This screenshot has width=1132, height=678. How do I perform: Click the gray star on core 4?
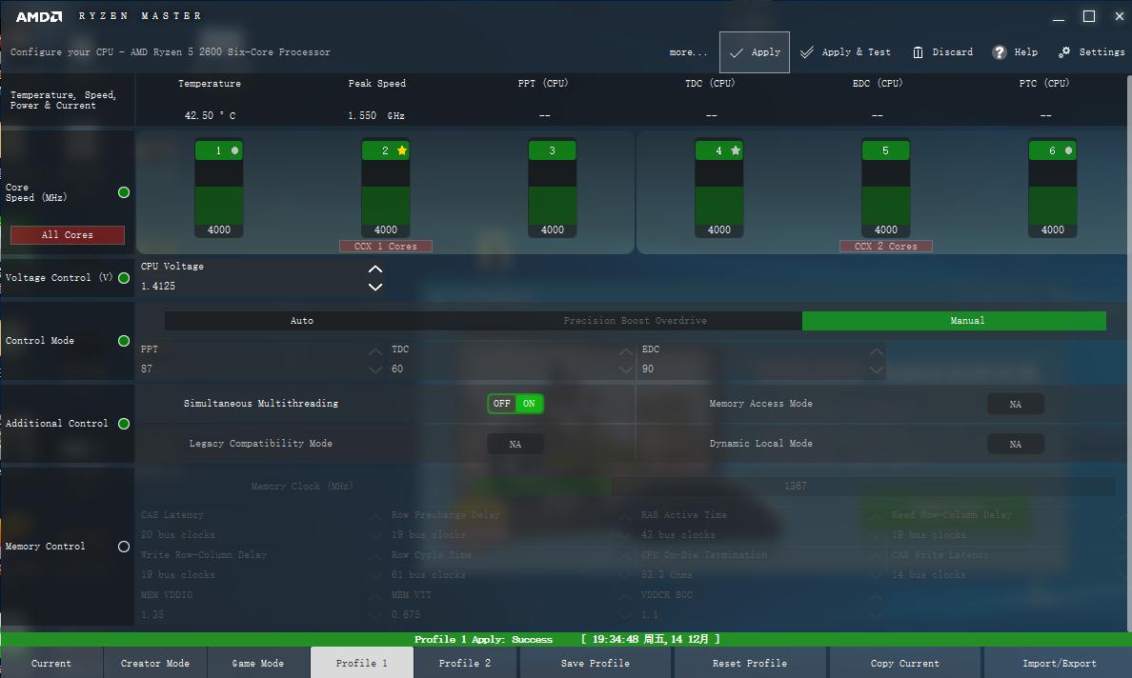pos(736,150)
